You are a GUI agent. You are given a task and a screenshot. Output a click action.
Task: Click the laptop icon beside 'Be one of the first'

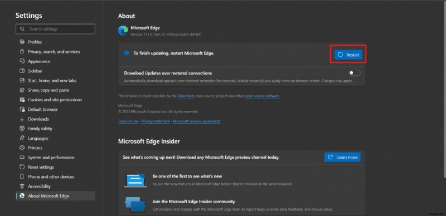[135, 180]
